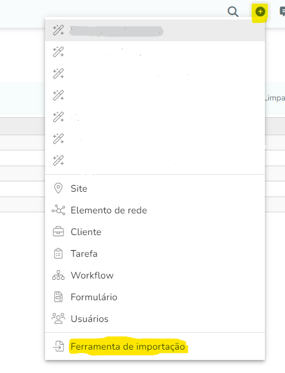285x373 pixels.
Task: Click the import arrow document icon
Action: pyautogui.click(x=58, y=346)
